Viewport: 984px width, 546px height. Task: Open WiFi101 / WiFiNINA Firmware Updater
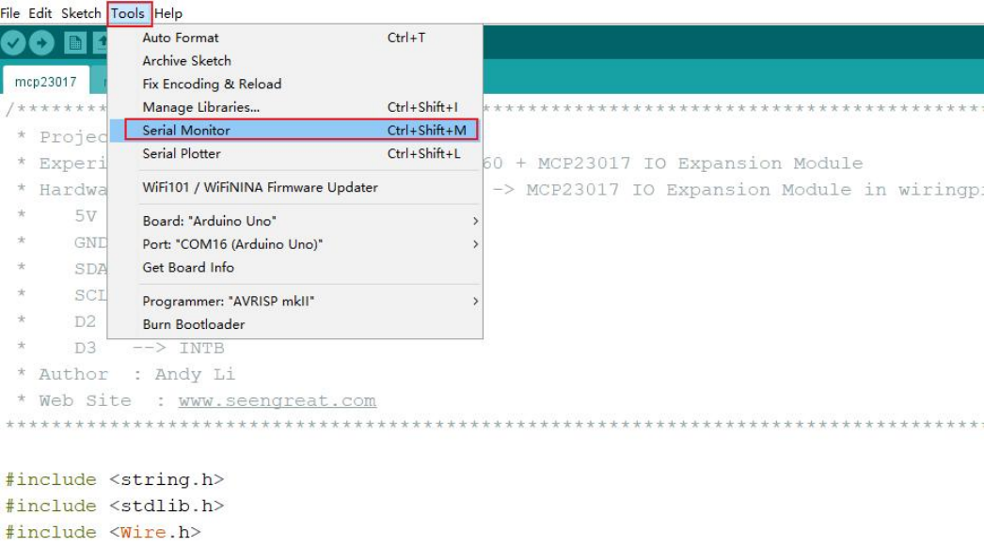[260, 187]
